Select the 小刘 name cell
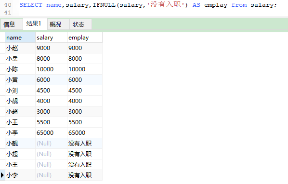 [x=20, y=91]
